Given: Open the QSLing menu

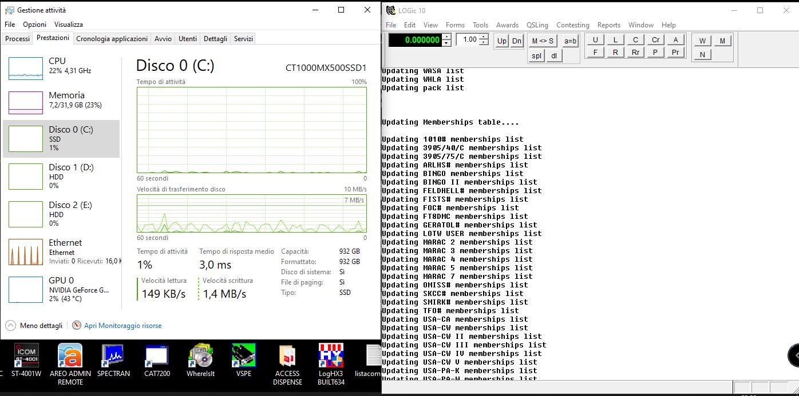Looking at the screenshot, I should coord(537,25).
